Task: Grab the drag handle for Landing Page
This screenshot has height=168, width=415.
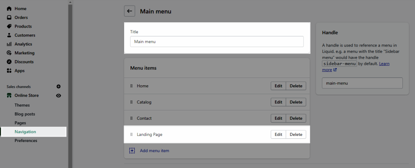Action: pyautogui.click(x=131, y=134)
